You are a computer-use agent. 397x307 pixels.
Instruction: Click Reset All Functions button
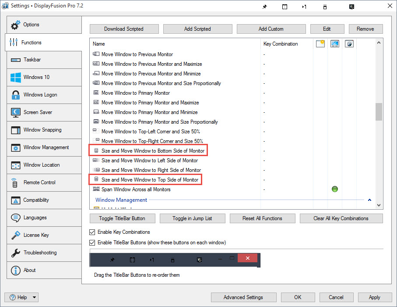(x=262, y=218)
